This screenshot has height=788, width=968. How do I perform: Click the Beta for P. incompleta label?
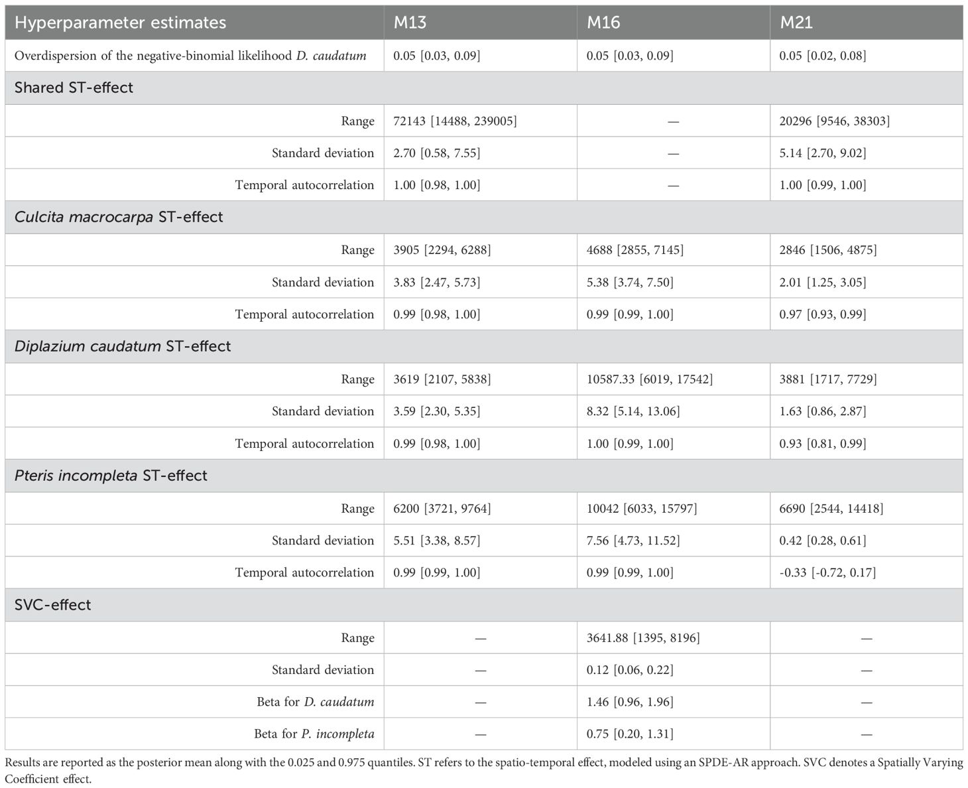(314, 734)
